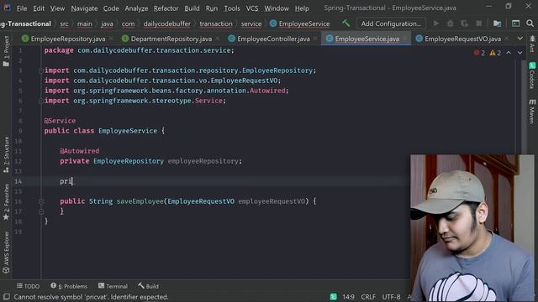Open the Ant tool window
This screenshot has height=302, width=538.
(532, 44)
